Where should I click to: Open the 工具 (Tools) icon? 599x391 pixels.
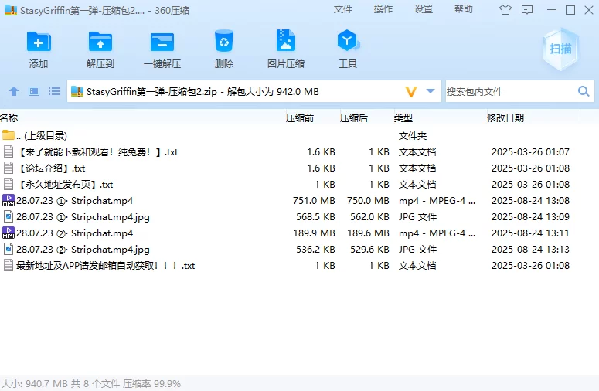[348, 40]
